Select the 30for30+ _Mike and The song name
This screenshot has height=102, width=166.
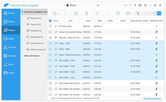(70, 37)
